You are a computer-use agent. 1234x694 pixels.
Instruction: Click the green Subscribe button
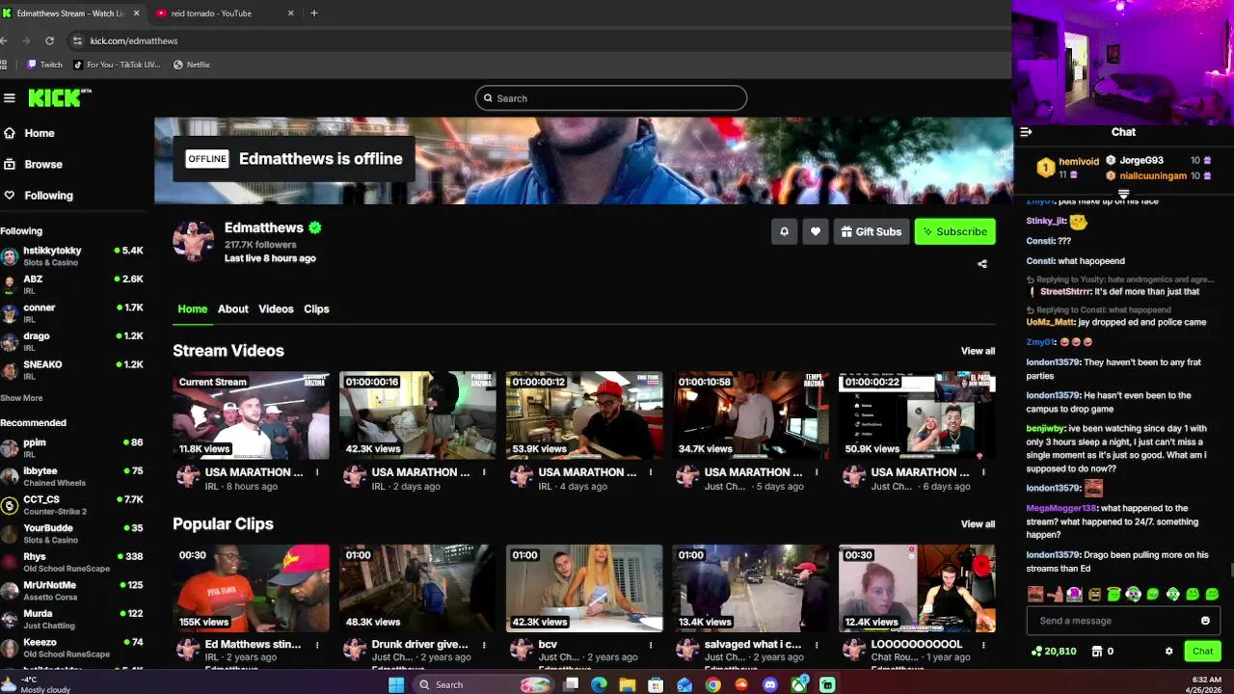954,231
